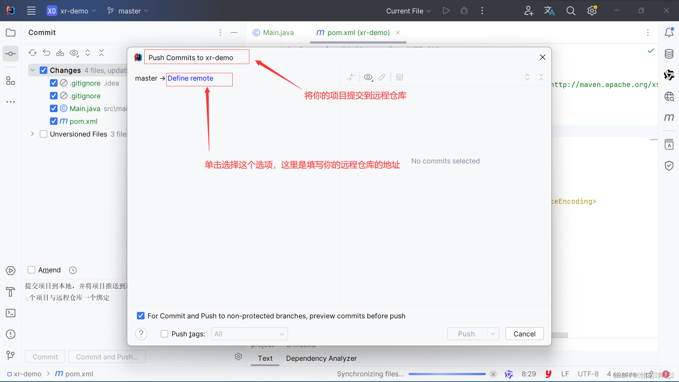Image resolution: width=679 pixels, height=382 pixels.
Task: Shelve changes with the tray icon
Action: (60, 53)
